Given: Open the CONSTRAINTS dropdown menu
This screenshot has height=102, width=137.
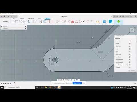Looking at the screenshot, I should (x=70, y=24).
